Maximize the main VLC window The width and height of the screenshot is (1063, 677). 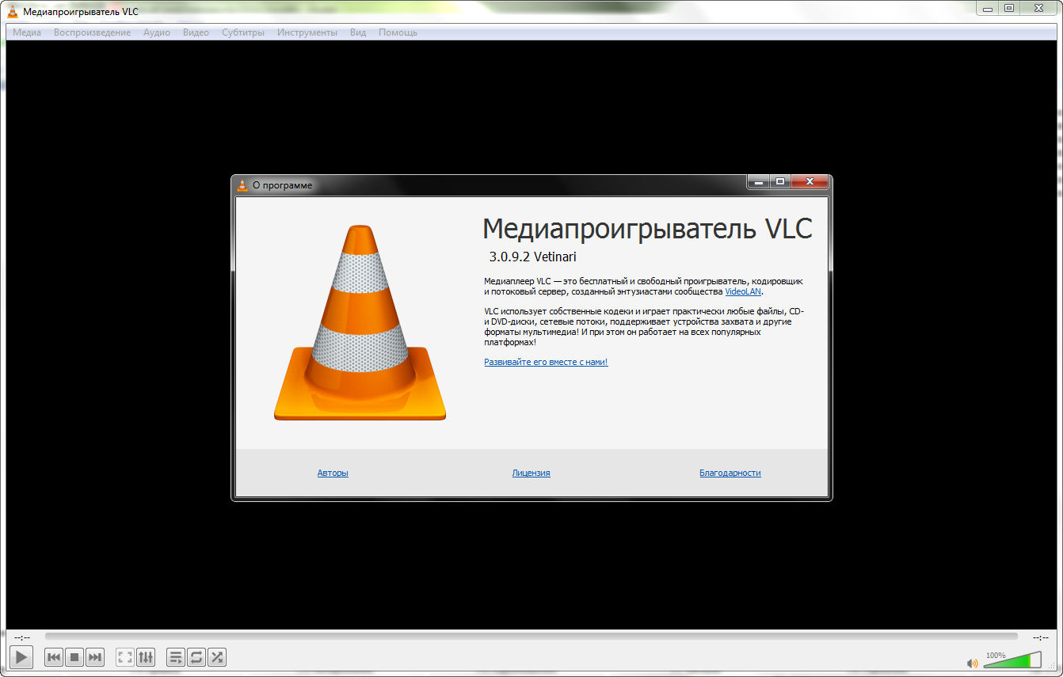(x=1008, y=8)
